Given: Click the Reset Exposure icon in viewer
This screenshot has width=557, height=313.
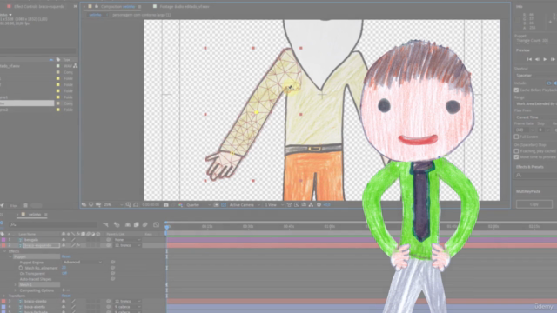Looking at the screenshot, I should (x=319, y=205).
